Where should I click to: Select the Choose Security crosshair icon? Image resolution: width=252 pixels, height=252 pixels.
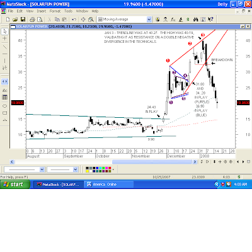click(83, 20)
